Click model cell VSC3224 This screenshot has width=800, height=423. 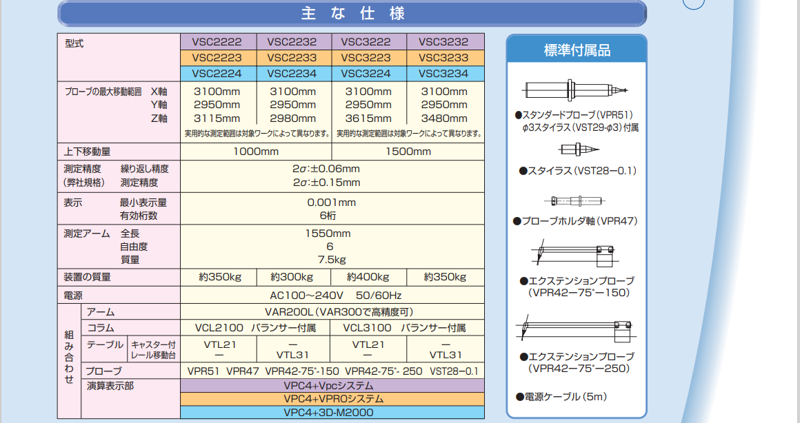tap(368, 74)
